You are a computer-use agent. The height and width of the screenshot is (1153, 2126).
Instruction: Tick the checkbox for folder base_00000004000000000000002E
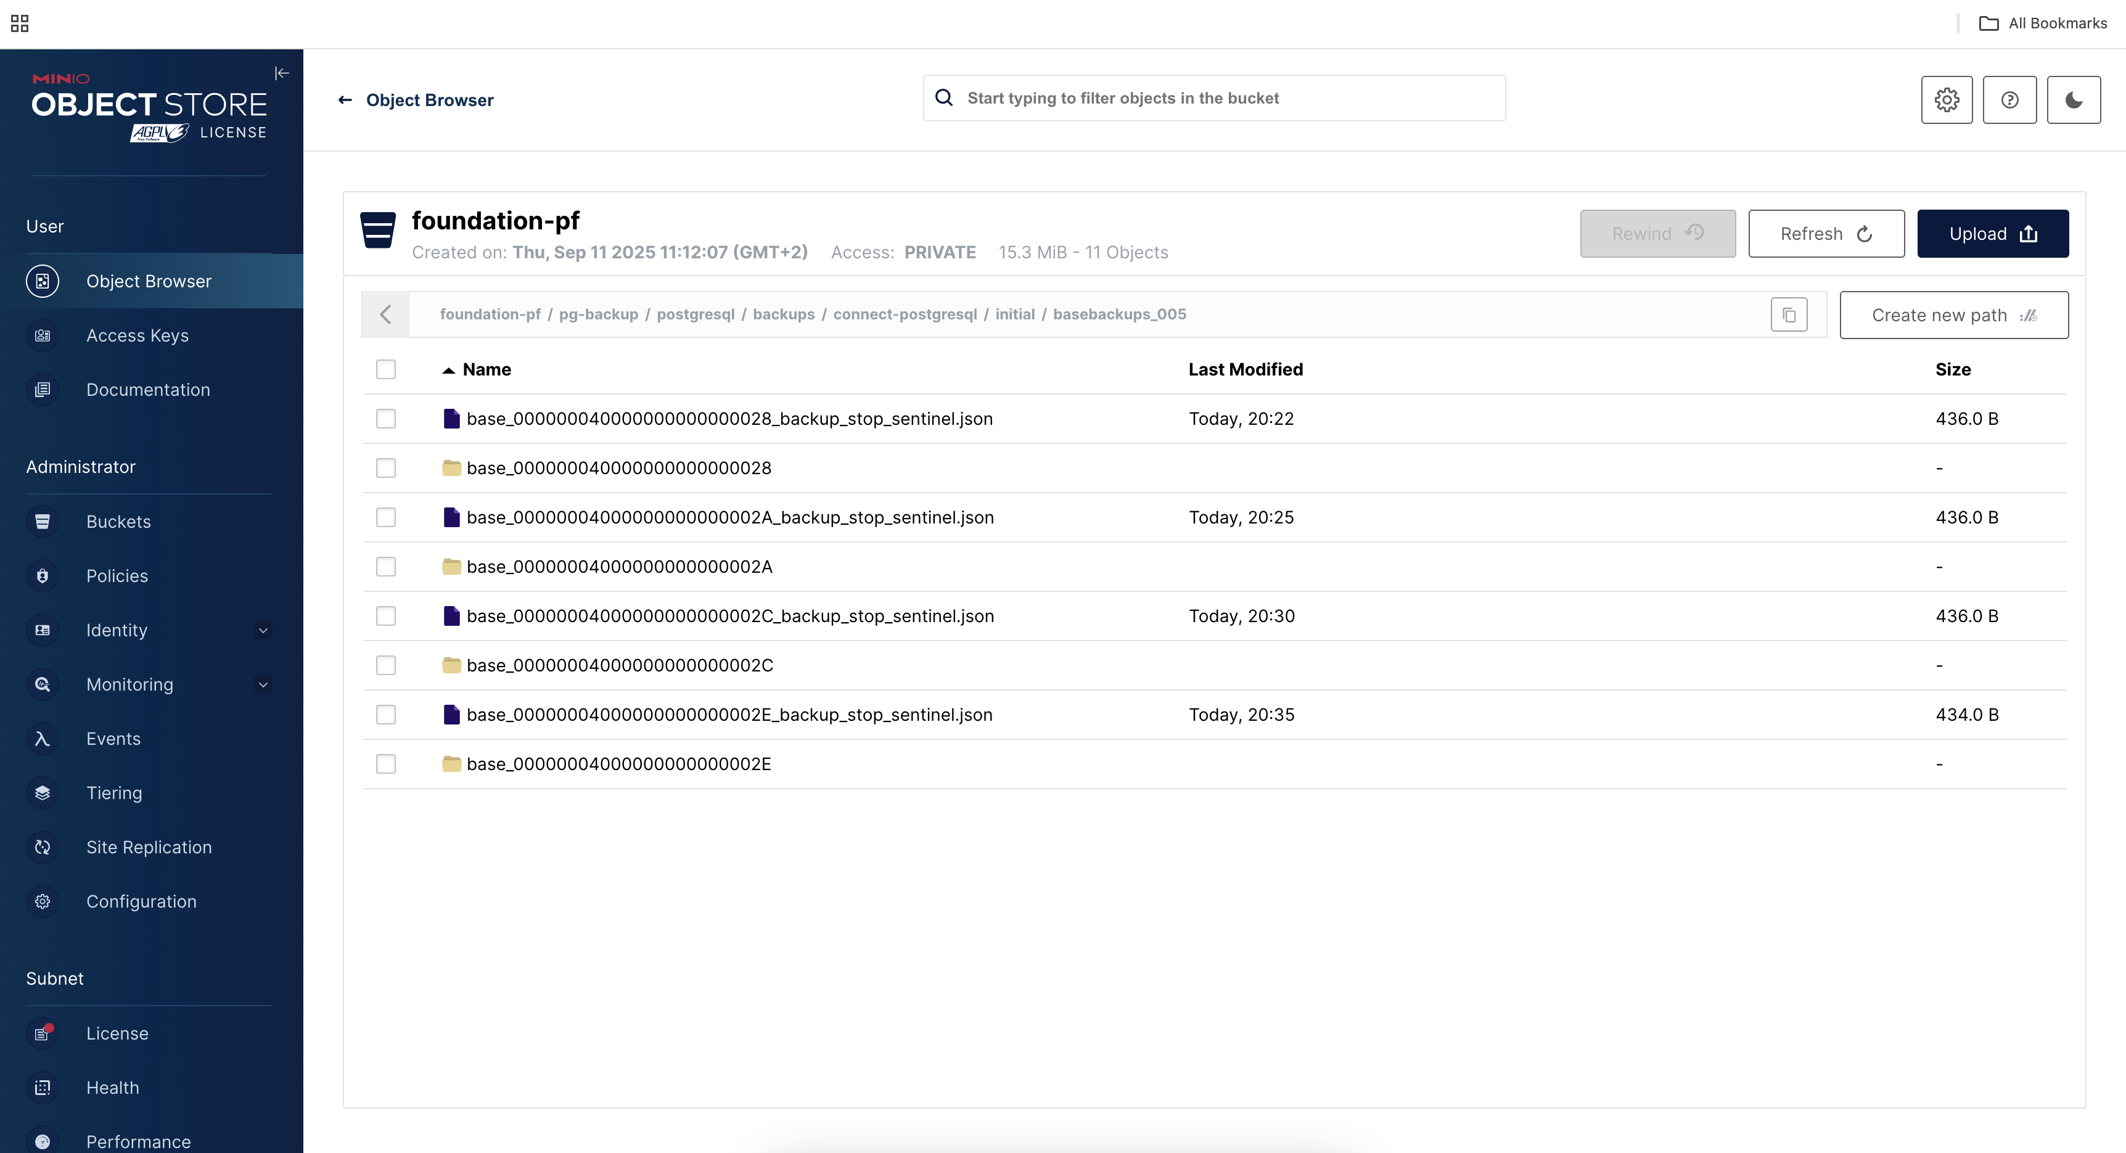coord(385,763)
